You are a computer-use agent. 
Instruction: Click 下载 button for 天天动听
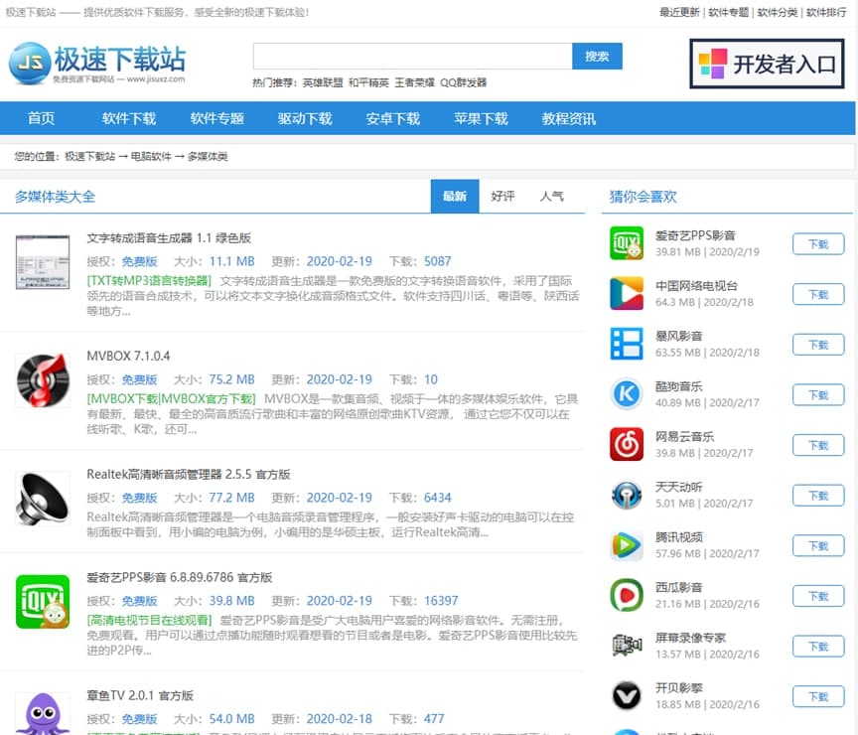click(818, 496)
